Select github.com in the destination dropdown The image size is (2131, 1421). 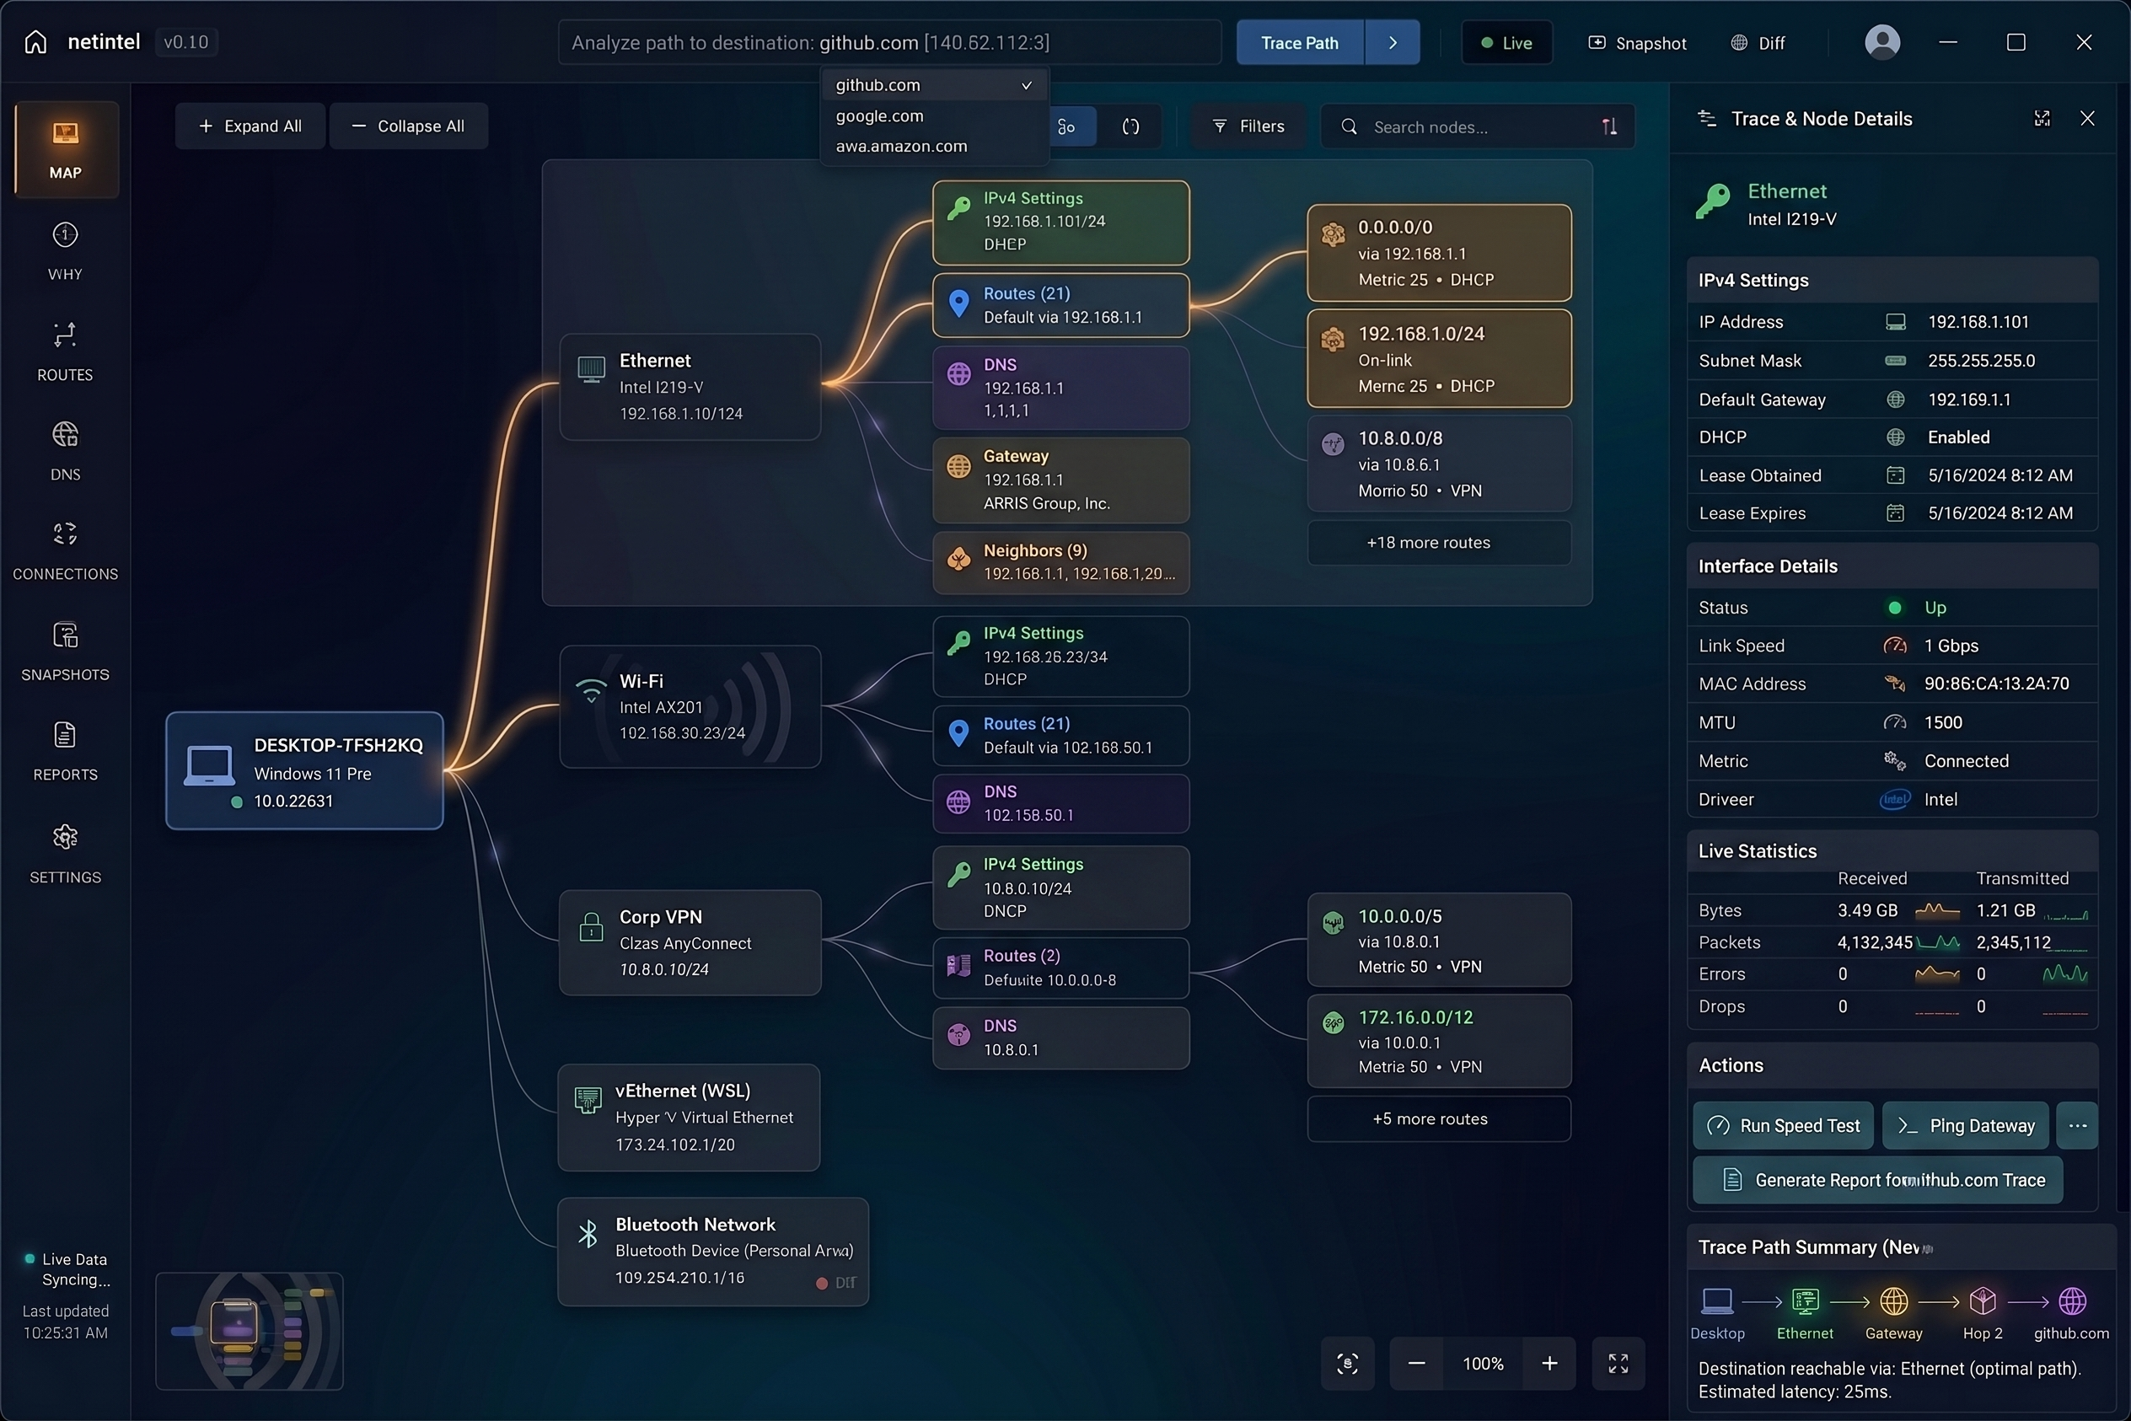click(x=934, y=85)
